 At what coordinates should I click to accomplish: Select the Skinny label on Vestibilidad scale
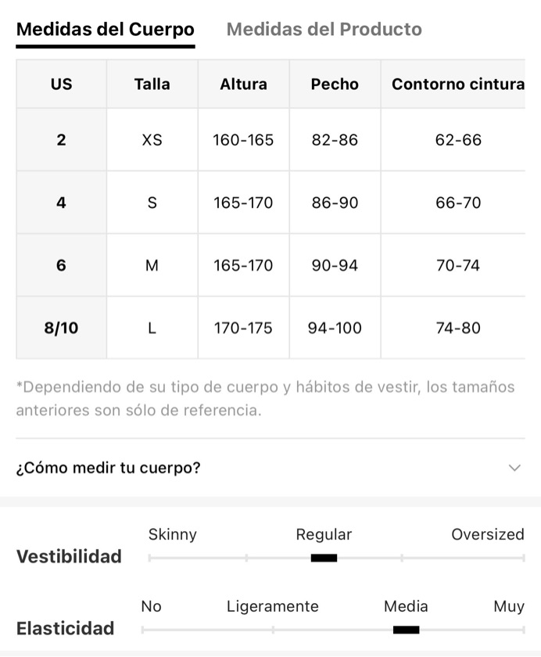(x=172, y=535)
